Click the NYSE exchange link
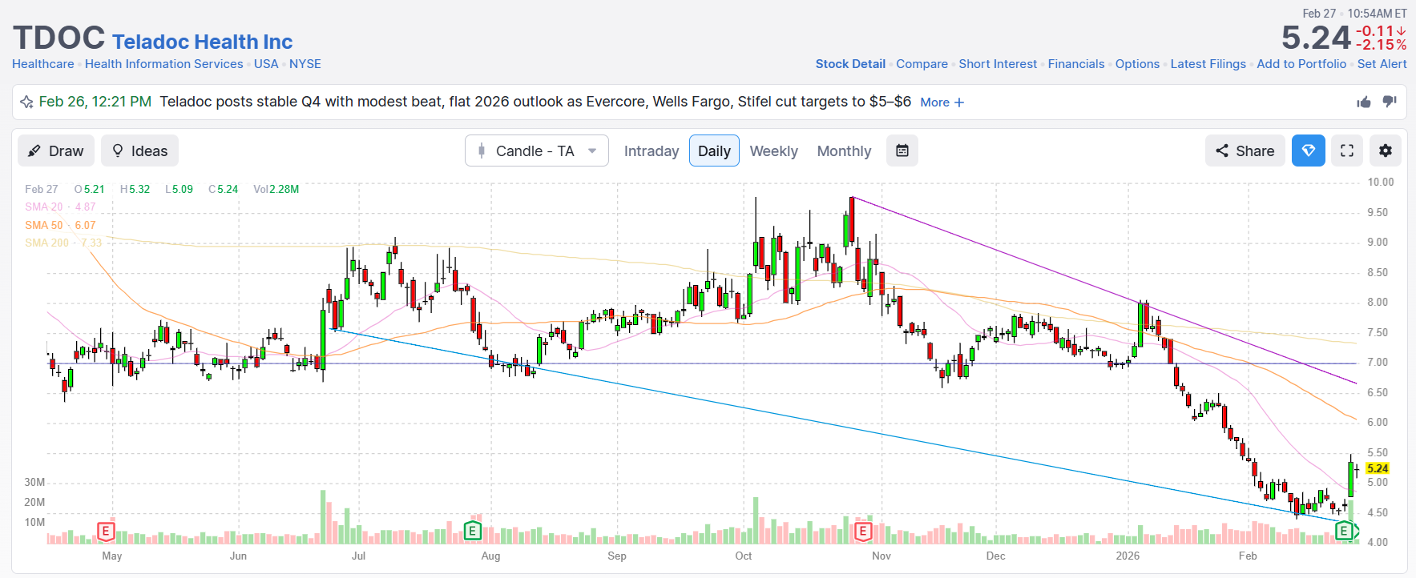Screen dimensions: 1416x578 pyautogui.click(x=305, y=64)
